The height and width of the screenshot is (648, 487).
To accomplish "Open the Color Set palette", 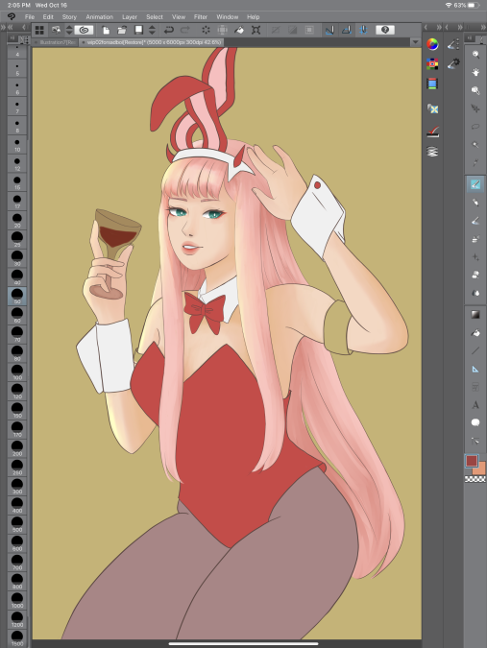I will (432, 63).
